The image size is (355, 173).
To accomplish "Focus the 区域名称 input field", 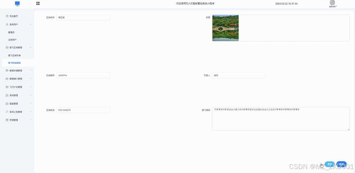I will 83,17.
